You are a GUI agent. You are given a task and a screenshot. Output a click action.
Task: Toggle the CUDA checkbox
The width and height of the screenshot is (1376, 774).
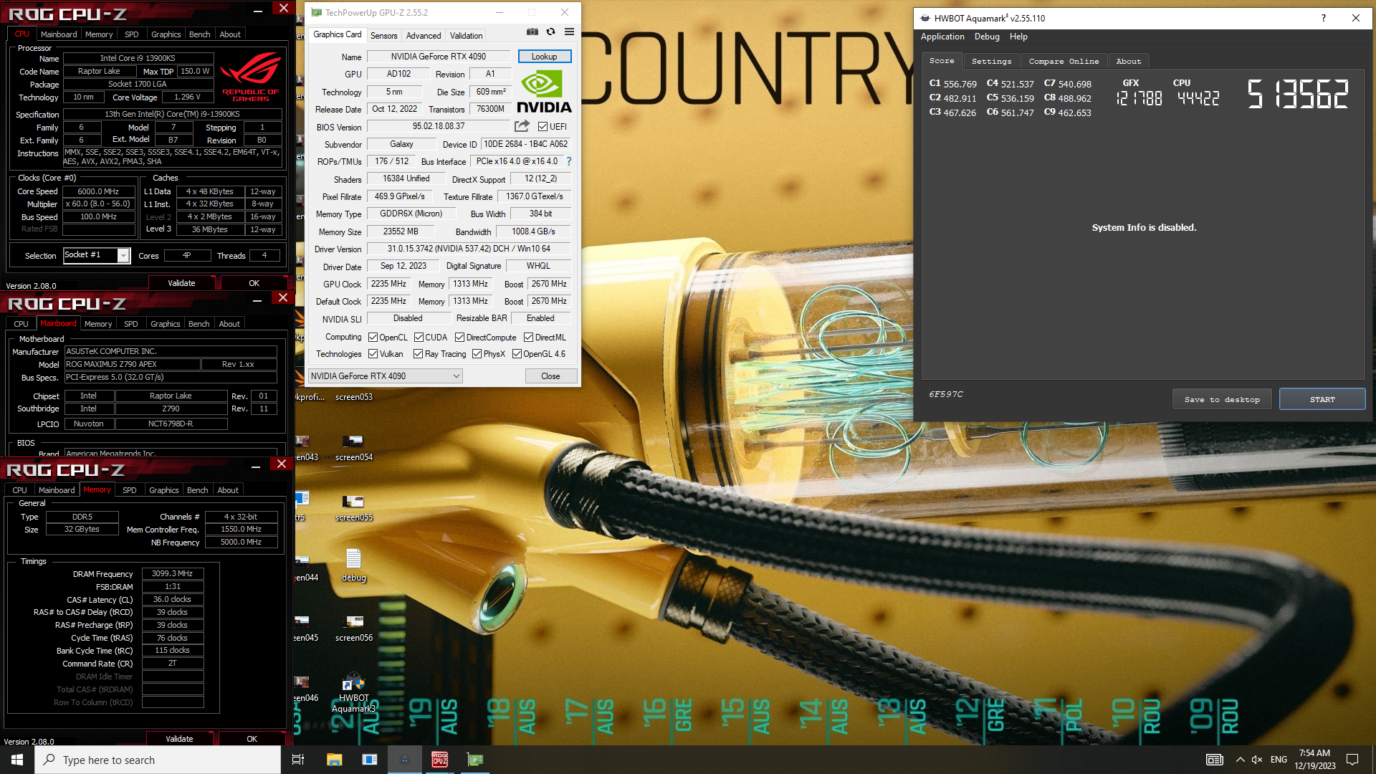point(419,338)
